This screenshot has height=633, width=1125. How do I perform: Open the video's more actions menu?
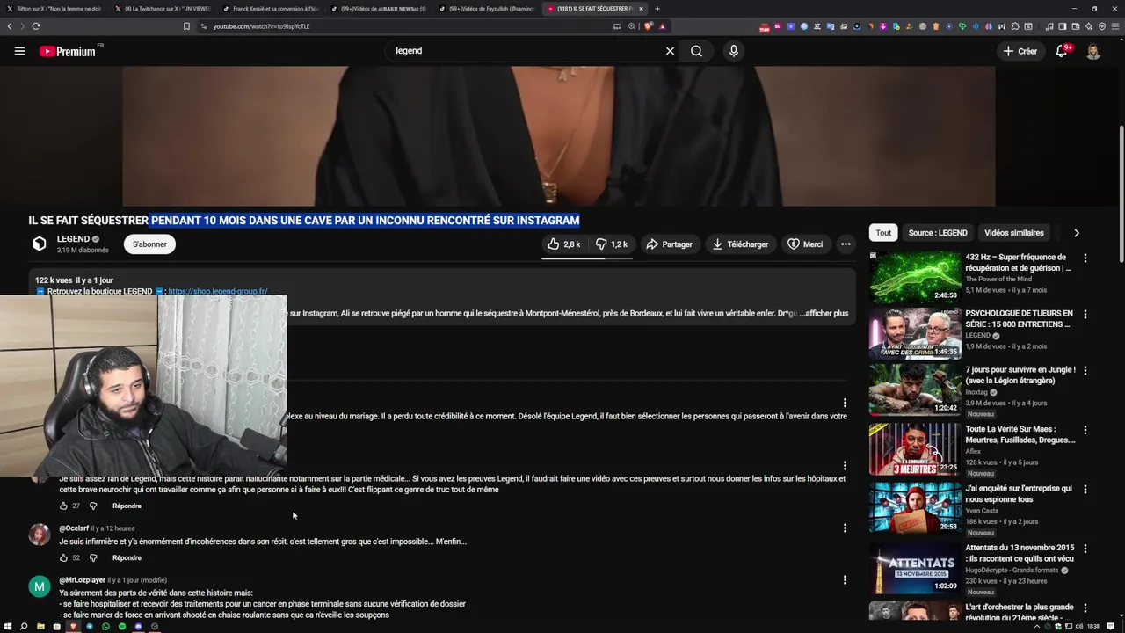846,244
